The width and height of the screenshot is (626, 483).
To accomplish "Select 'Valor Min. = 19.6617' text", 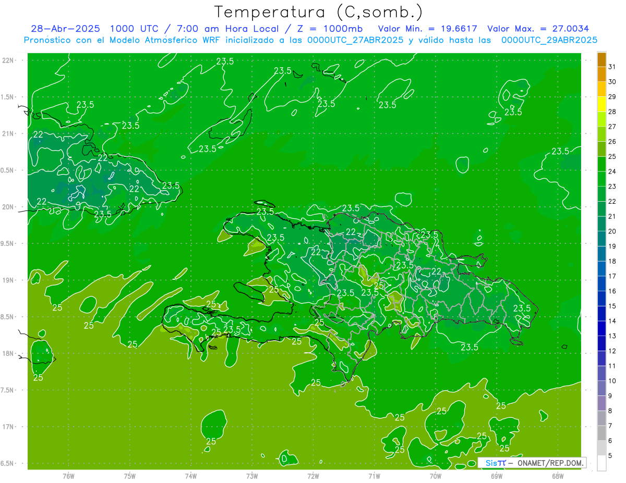I will [427, 29].
